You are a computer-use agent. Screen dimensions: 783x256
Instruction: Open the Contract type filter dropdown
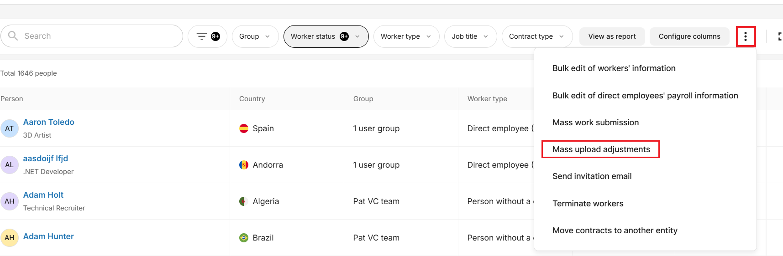537,36
